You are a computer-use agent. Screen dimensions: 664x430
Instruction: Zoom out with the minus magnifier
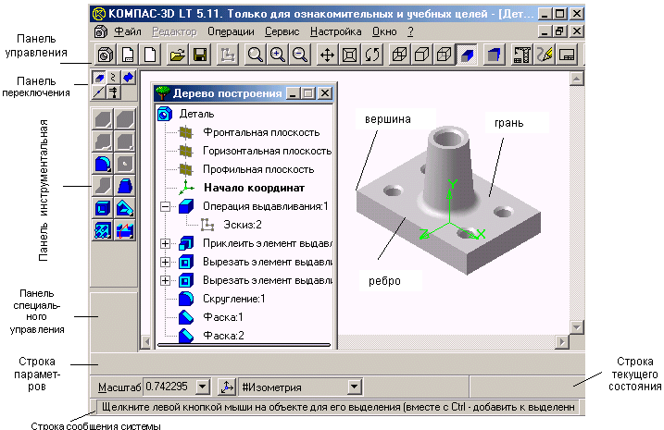(300, 55)
